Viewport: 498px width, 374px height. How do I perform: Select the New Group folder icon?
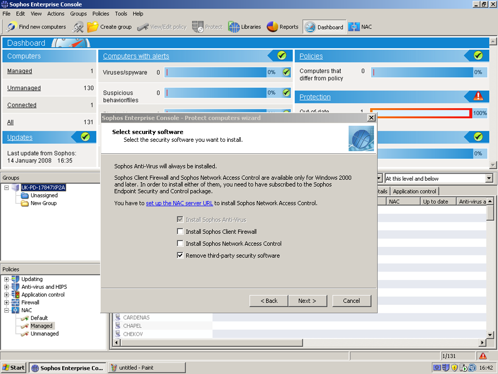click(24, 203)
